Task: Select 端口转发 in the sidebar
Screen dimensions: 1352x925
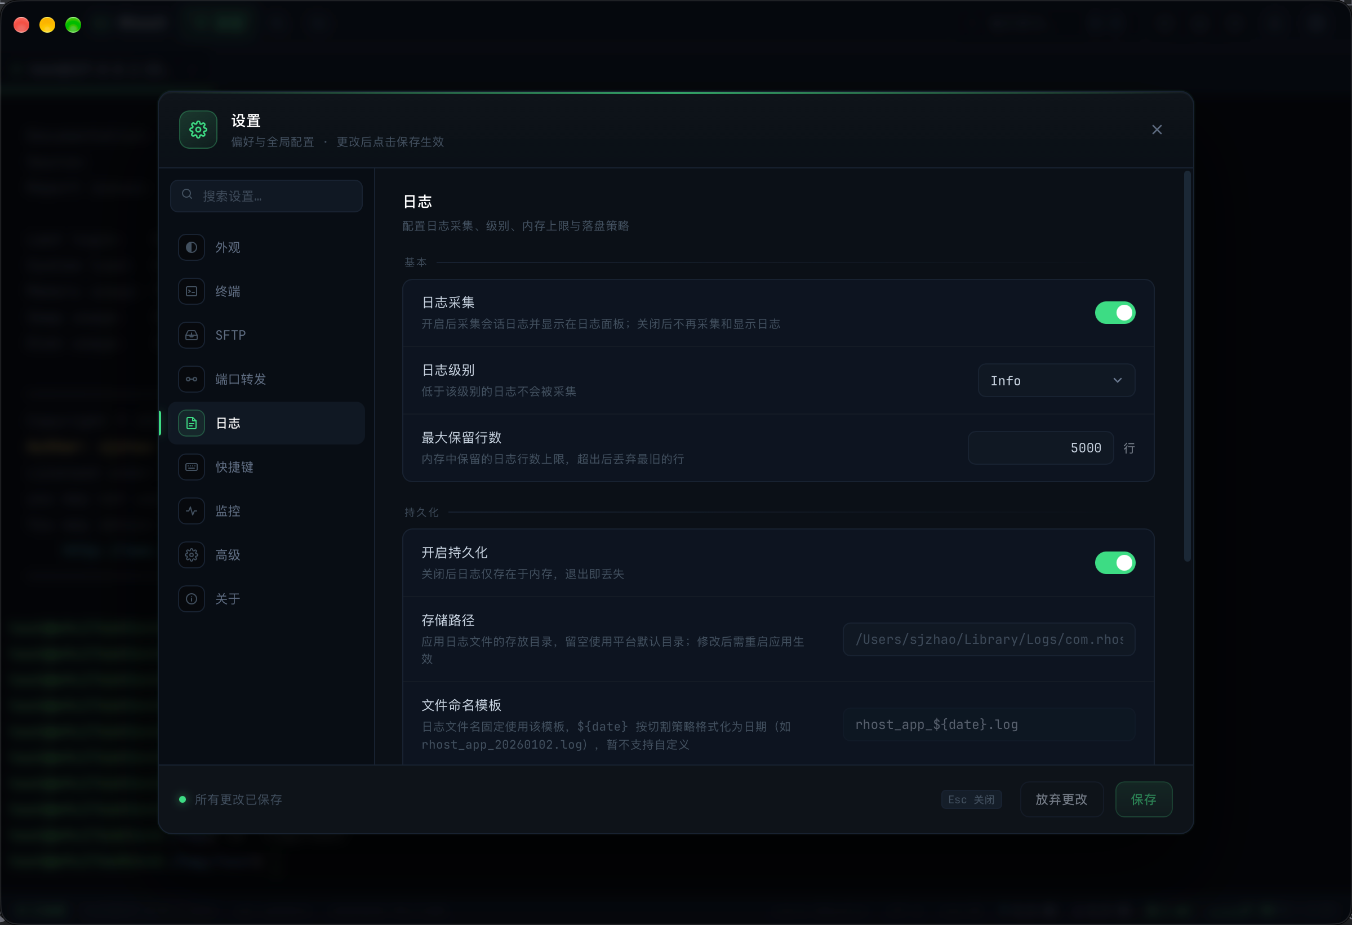Action: (266, 379)
